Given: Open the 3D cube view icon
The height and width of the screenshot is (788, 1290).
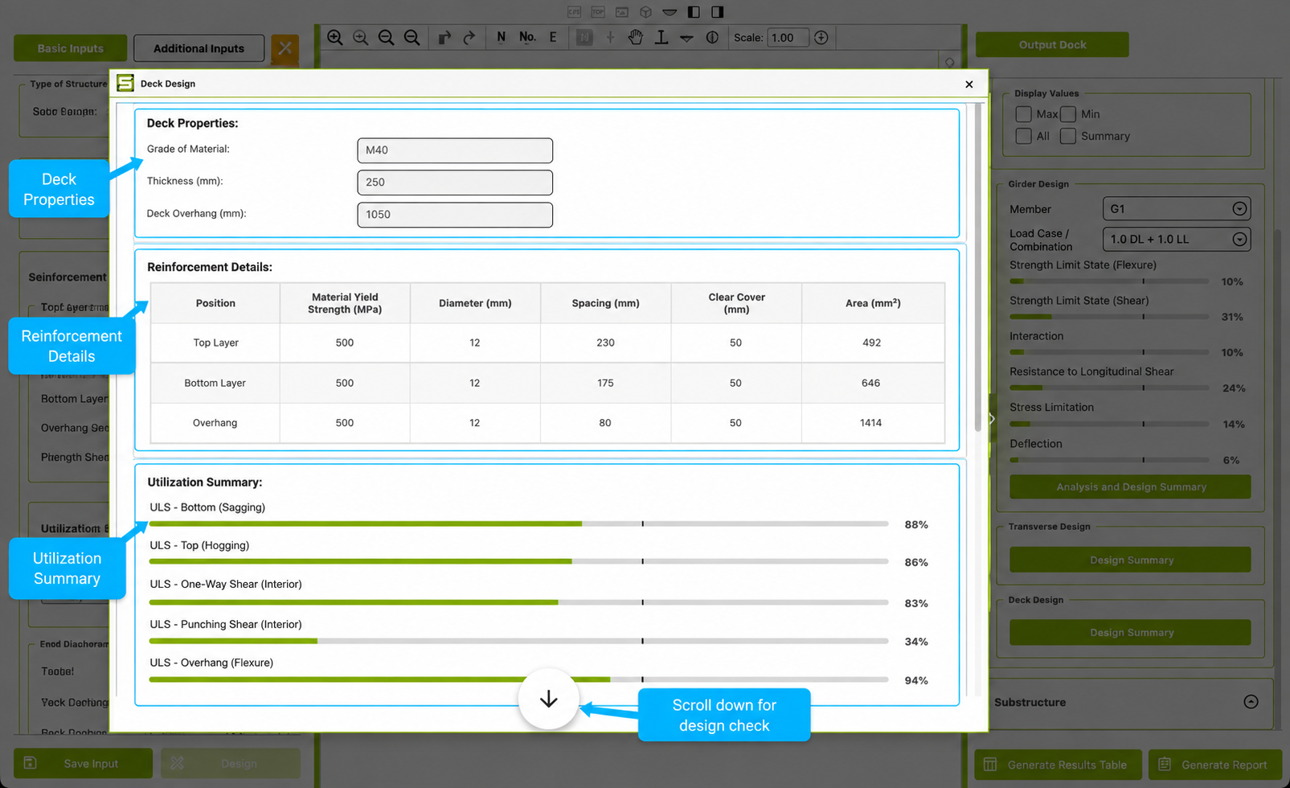Looking at the screenshot, I should point(645,12).
